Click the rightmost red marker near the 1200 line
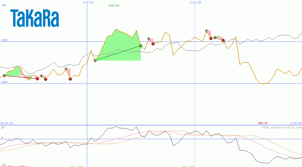This screenshot has height=167, width=302. (223, 41)
